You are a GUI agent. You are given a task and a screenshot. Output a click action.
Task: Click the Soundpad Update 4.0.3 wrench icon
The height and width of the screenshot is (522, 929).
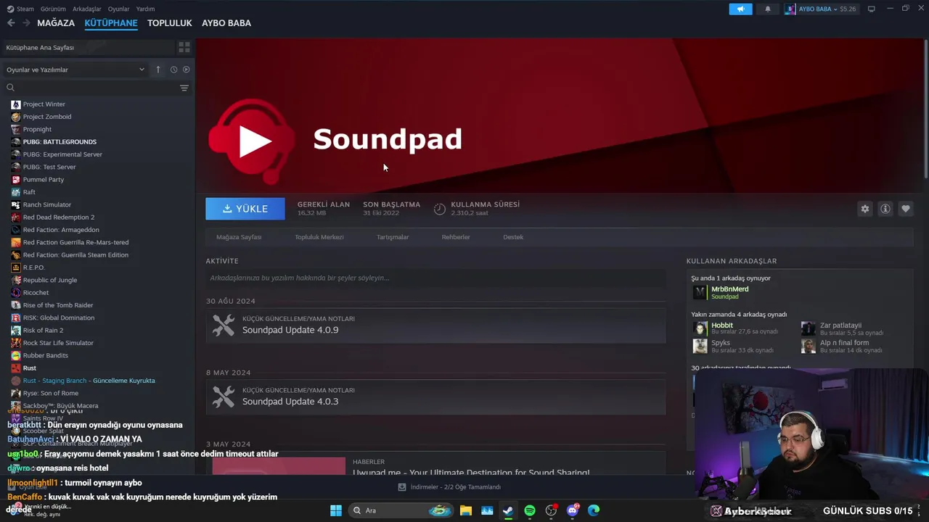tap(224, 397)
